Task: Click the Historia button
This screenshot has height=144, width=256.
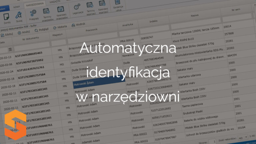Action: pyautogui.click(x=60, y=27)
